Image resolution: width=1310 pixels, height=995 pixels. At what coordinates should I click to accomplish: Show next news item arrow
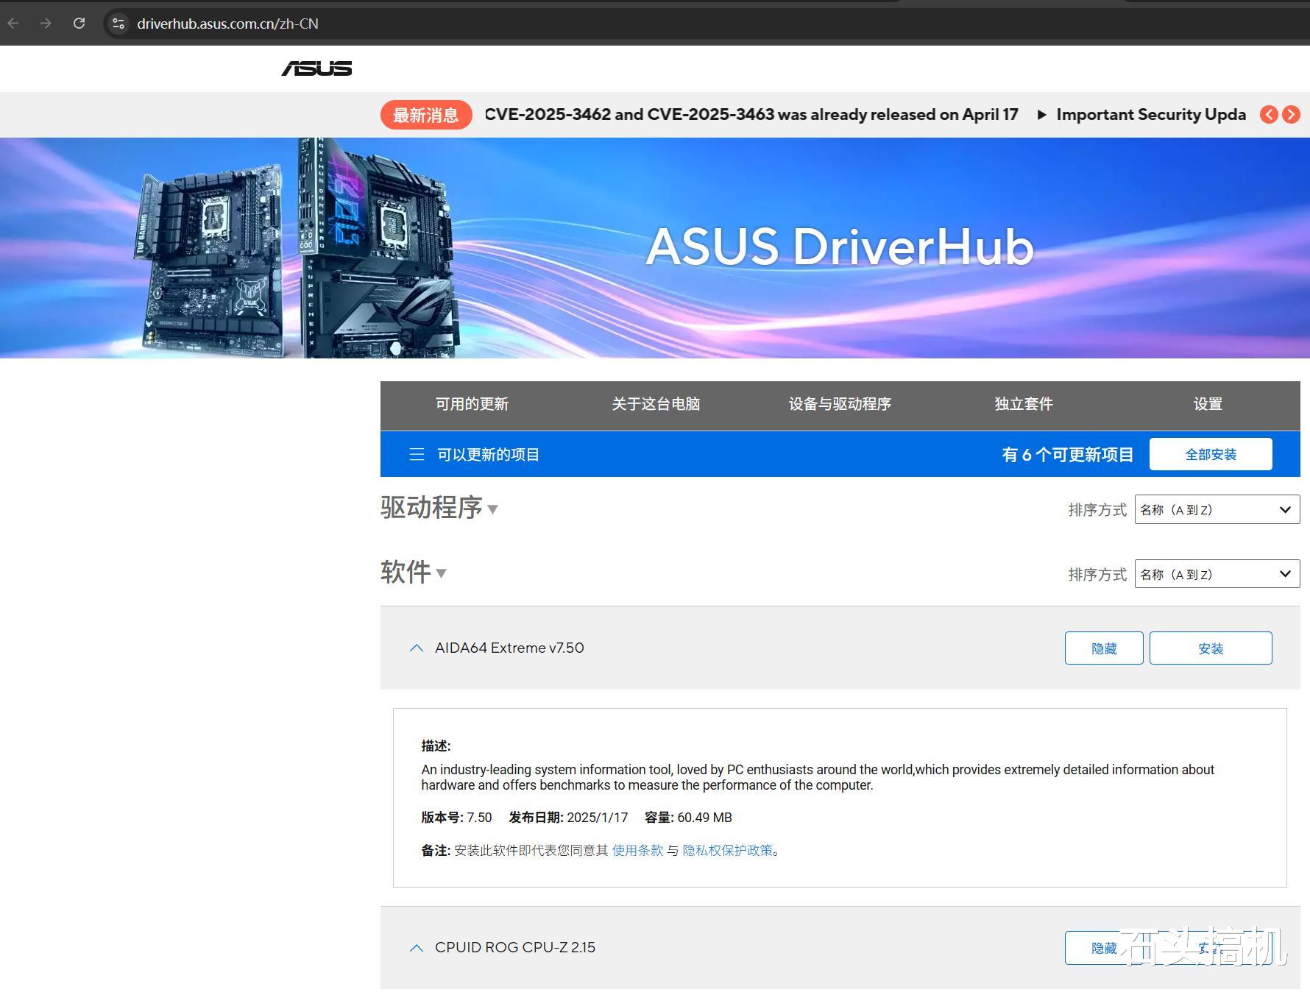tap(1291, 115)
